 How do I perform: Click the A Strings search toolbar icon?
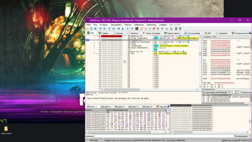[167, 29]
